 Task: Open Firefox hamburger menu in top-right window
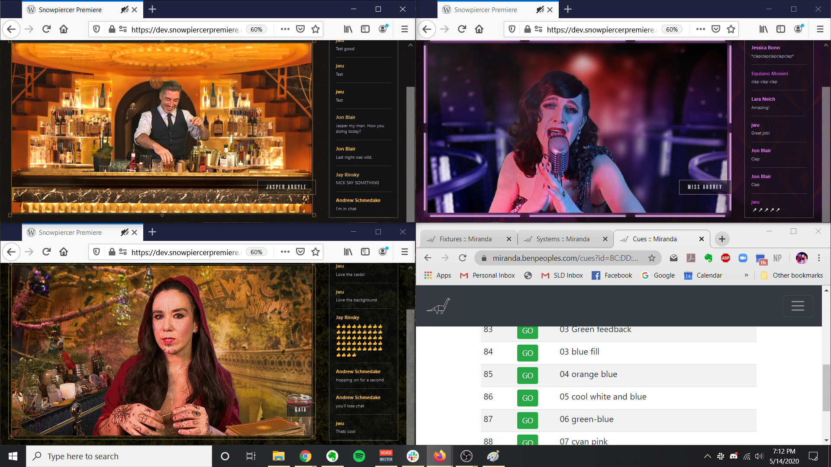(820, 29)
